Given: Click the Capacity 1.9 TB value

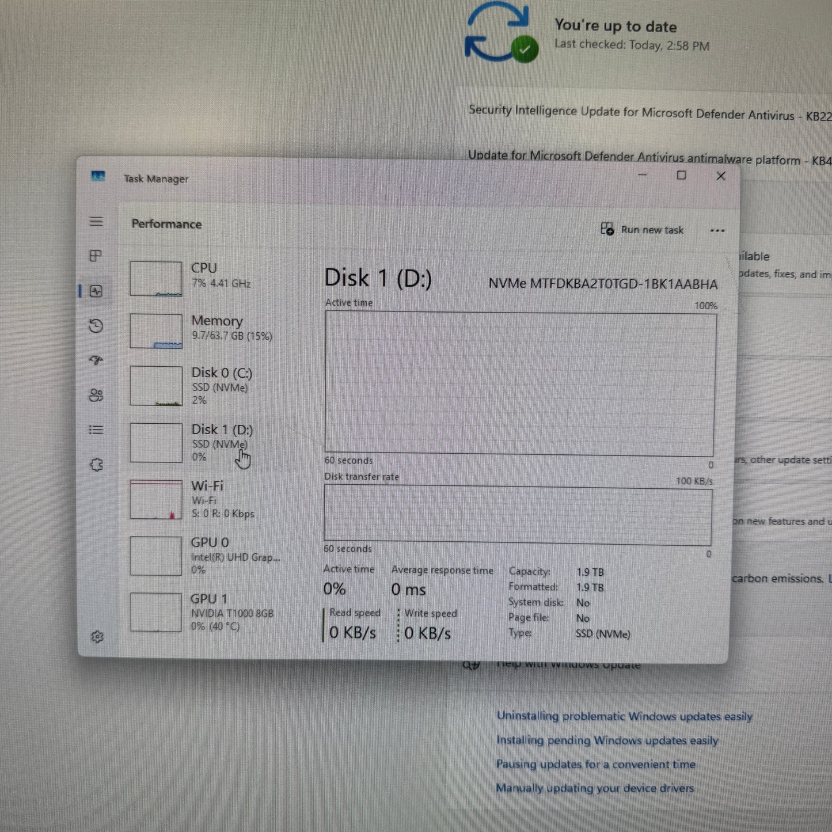Looking at the screenshot, I should click(x=590, y=572).
